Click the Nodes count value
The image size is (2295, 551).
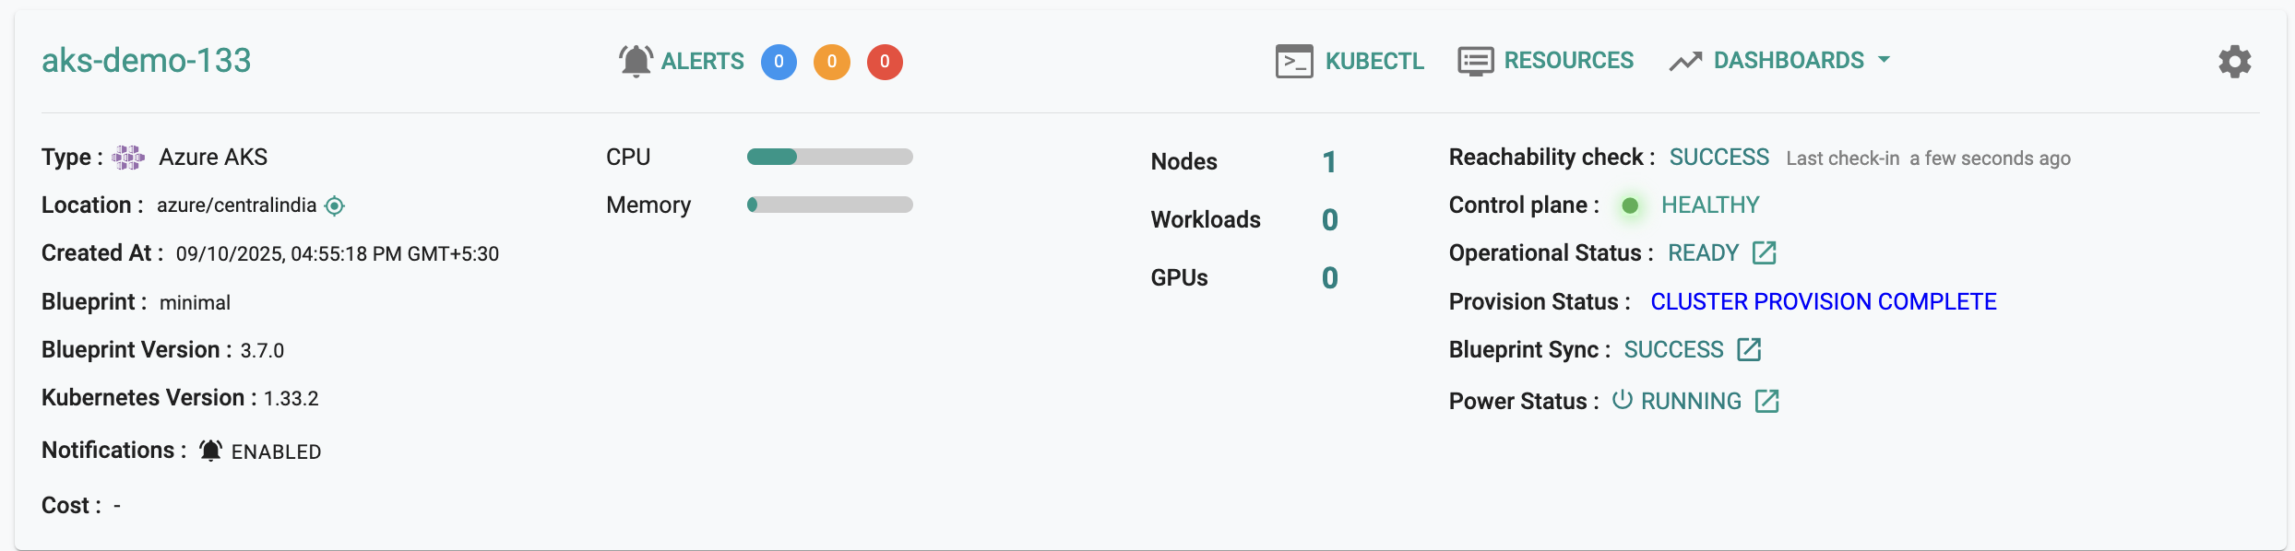[1328, 162]
